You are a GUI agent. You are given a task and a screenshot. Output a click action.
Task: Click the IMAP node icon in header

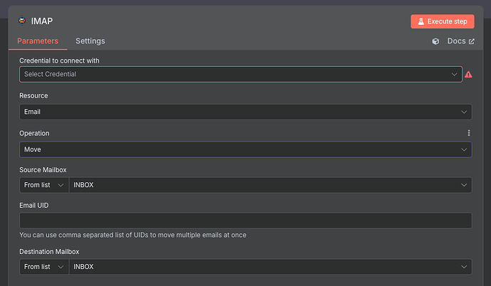[22, 21]
